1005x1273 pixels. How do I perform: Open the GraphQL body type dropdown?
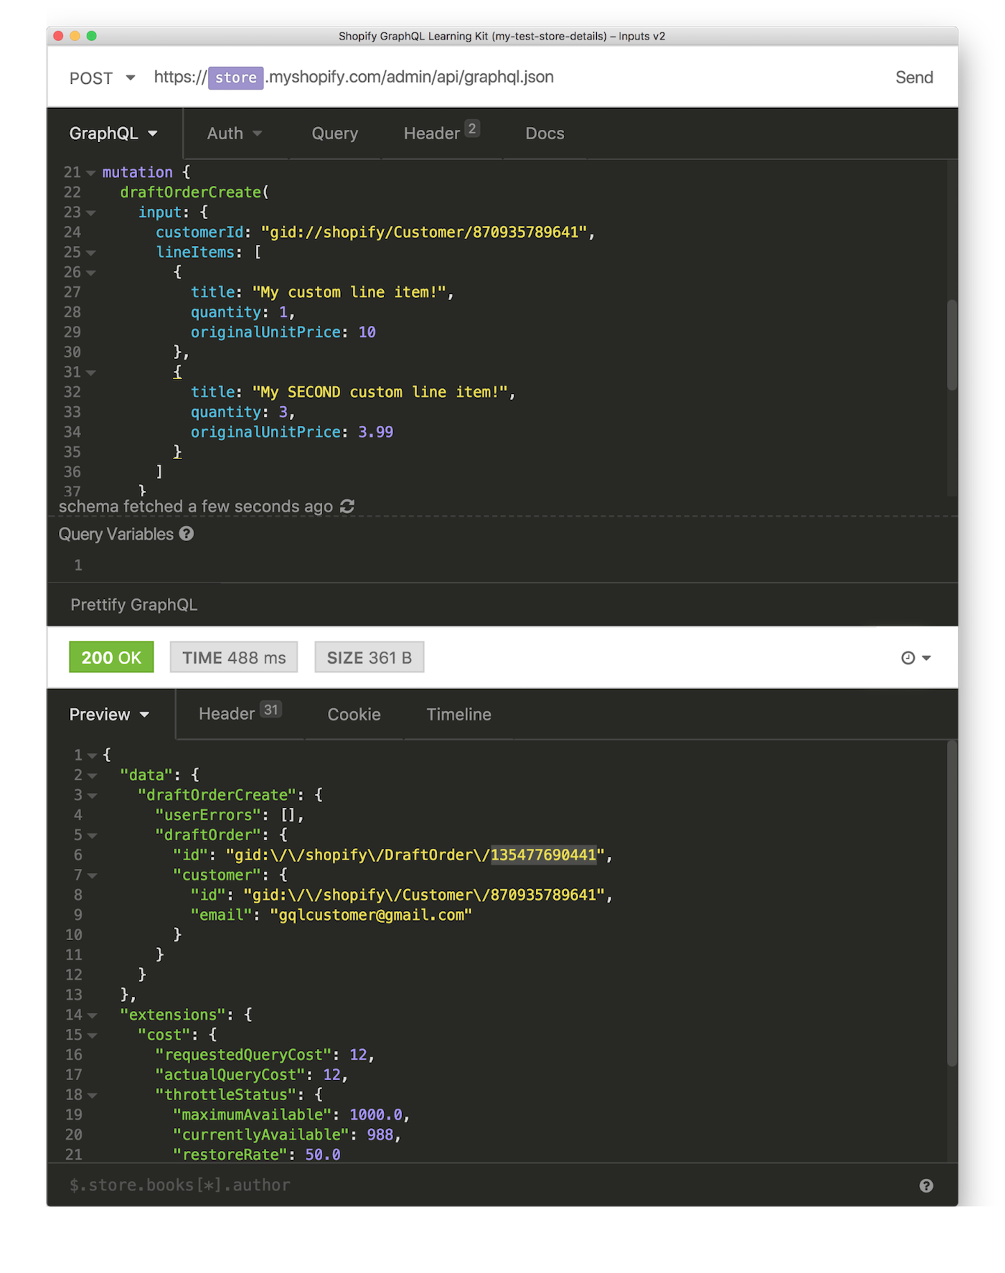click(114, 134)
